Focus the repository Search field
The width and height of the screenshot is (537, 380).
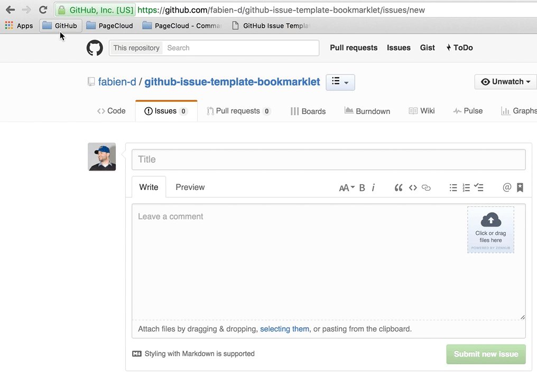240,48
